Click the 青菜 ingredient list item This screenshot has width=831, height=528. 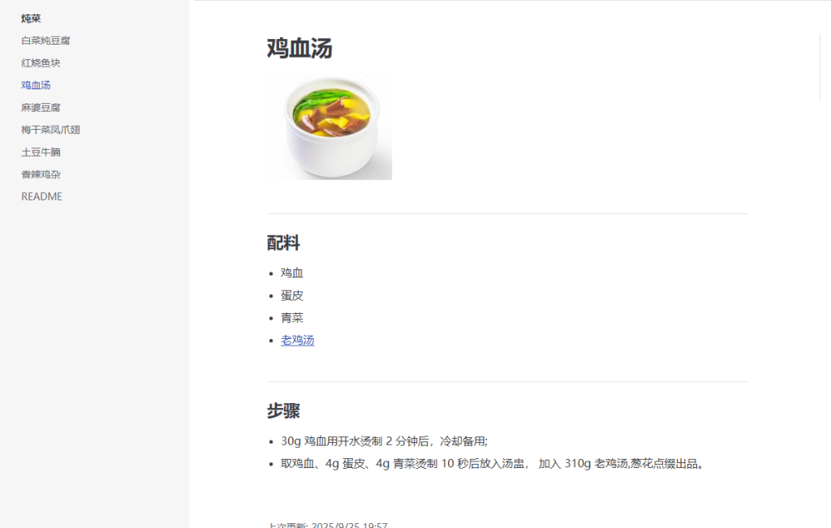tap(292, 318)
